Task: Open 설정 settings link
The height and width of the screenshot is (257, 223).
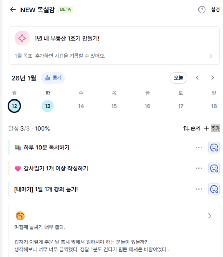Action: click(x=215, y=10)
